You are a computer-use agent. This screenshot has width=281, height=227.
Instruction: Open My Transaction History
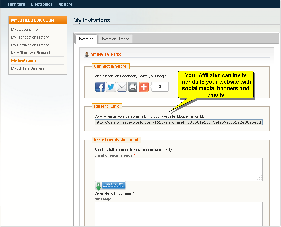(x=30, y=37)
